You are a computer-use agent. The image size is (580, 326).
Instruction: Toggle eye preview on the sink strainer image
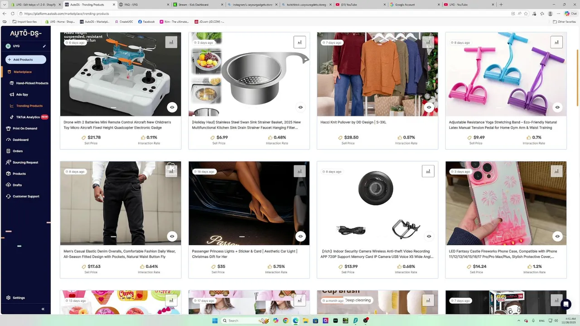(x=300, y=107)
